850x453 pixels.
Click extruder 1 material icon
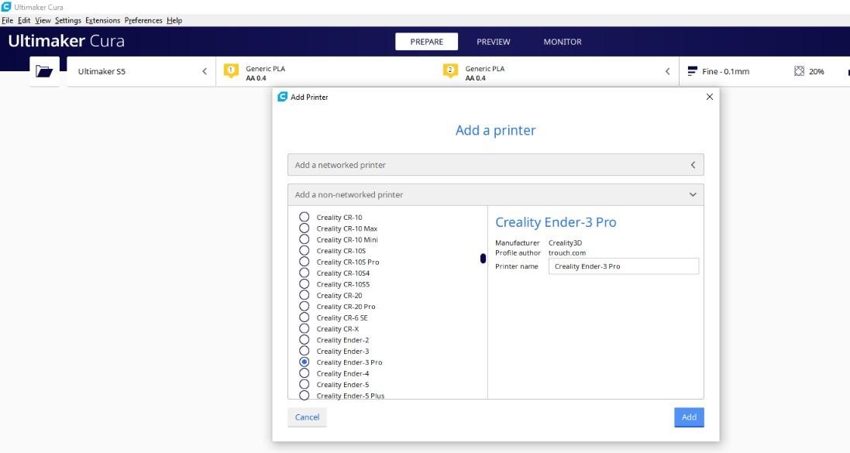pos(231,71)
